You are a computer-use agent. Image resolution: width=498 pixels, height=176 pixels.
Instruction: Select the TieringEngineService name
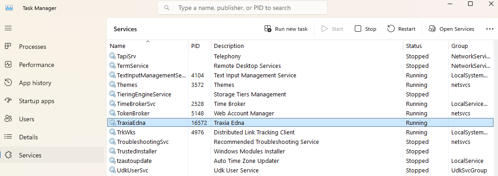tap(144, 94)
